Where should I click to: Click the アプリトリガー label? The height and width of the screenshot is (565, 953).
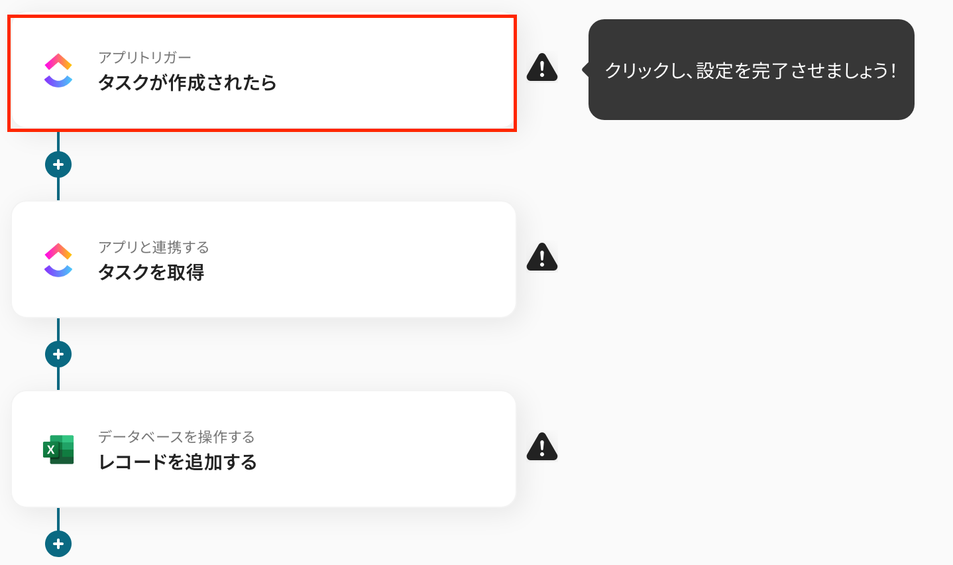[x=144, y=58]
